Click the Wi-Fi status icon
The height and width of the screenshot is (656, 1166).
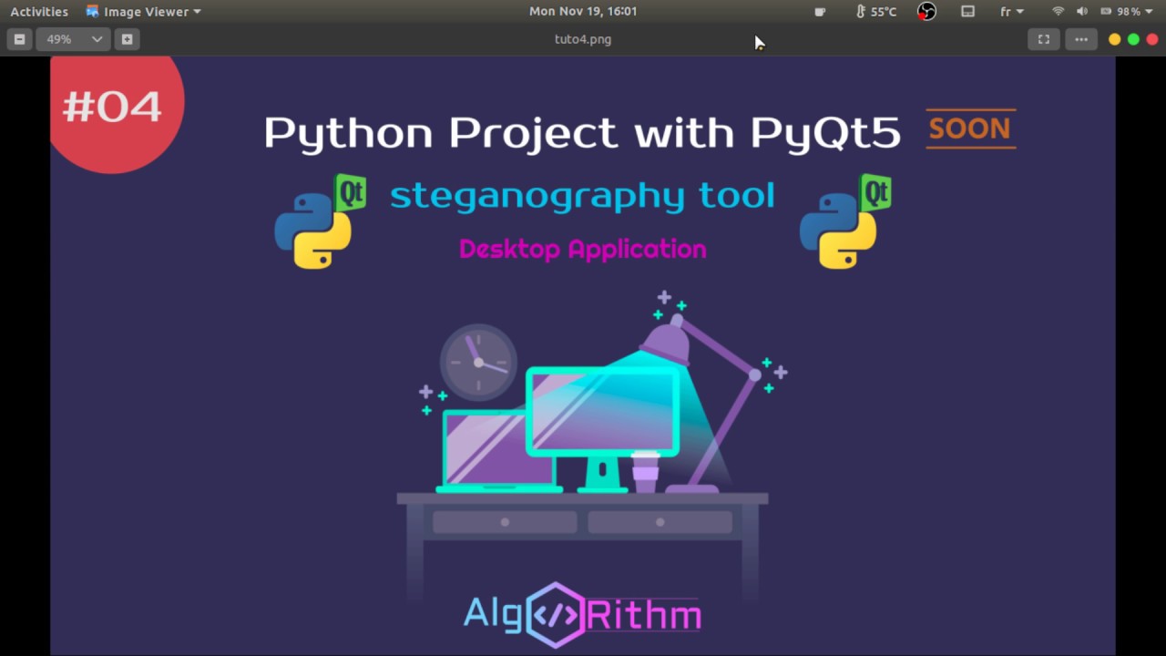click(x=1058, y=12)
